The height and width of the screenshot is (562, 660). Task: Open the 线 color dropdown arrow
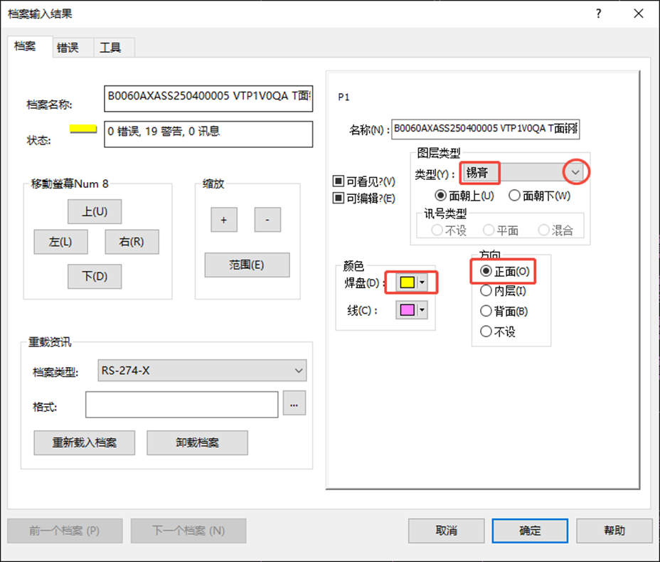click(422, 310)
